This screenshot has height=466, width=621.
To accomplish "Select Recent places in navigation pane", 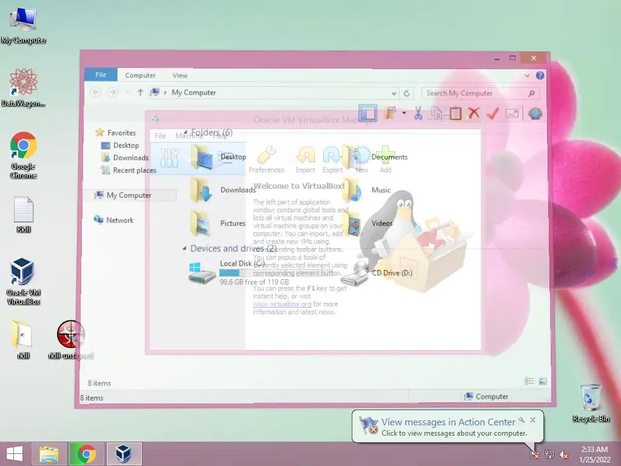I will (134, 171).
